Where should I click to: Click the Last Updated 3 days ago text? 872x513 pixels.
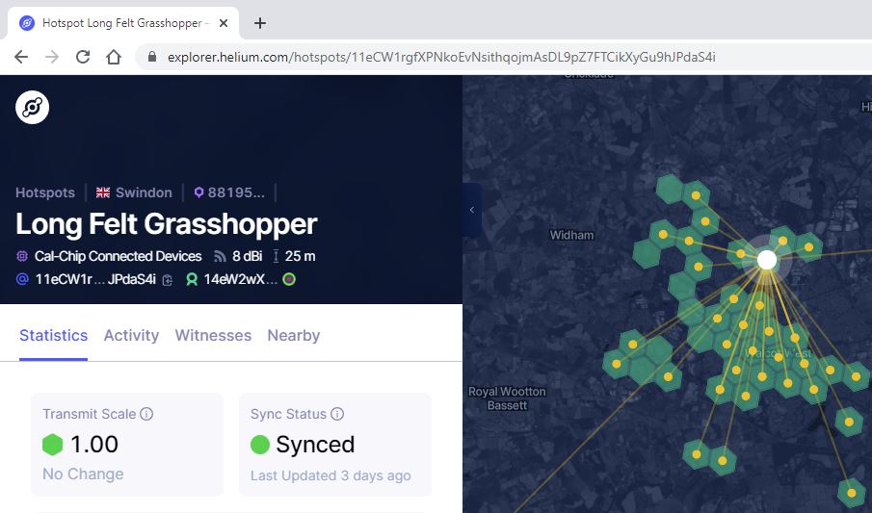[330, 475]
